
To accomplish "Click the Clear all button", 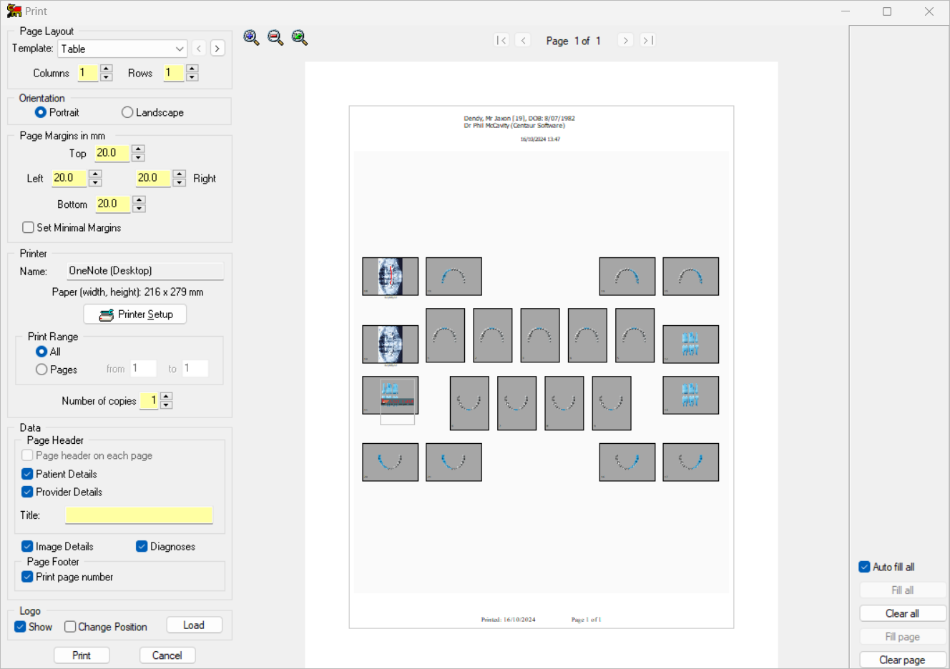I will (902, 613).
